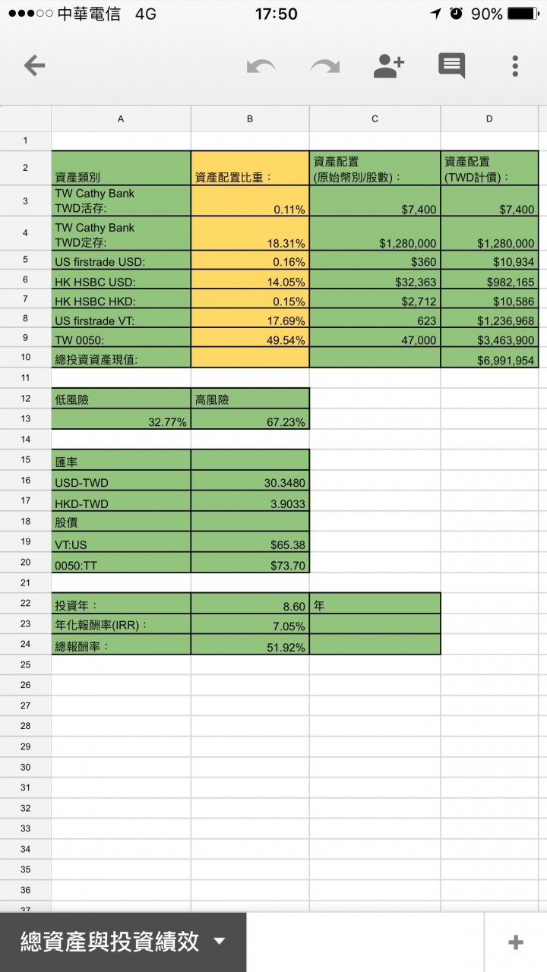Tap the back arrow icon
Viewport: 547px width, 972px height.
point(34,66)
